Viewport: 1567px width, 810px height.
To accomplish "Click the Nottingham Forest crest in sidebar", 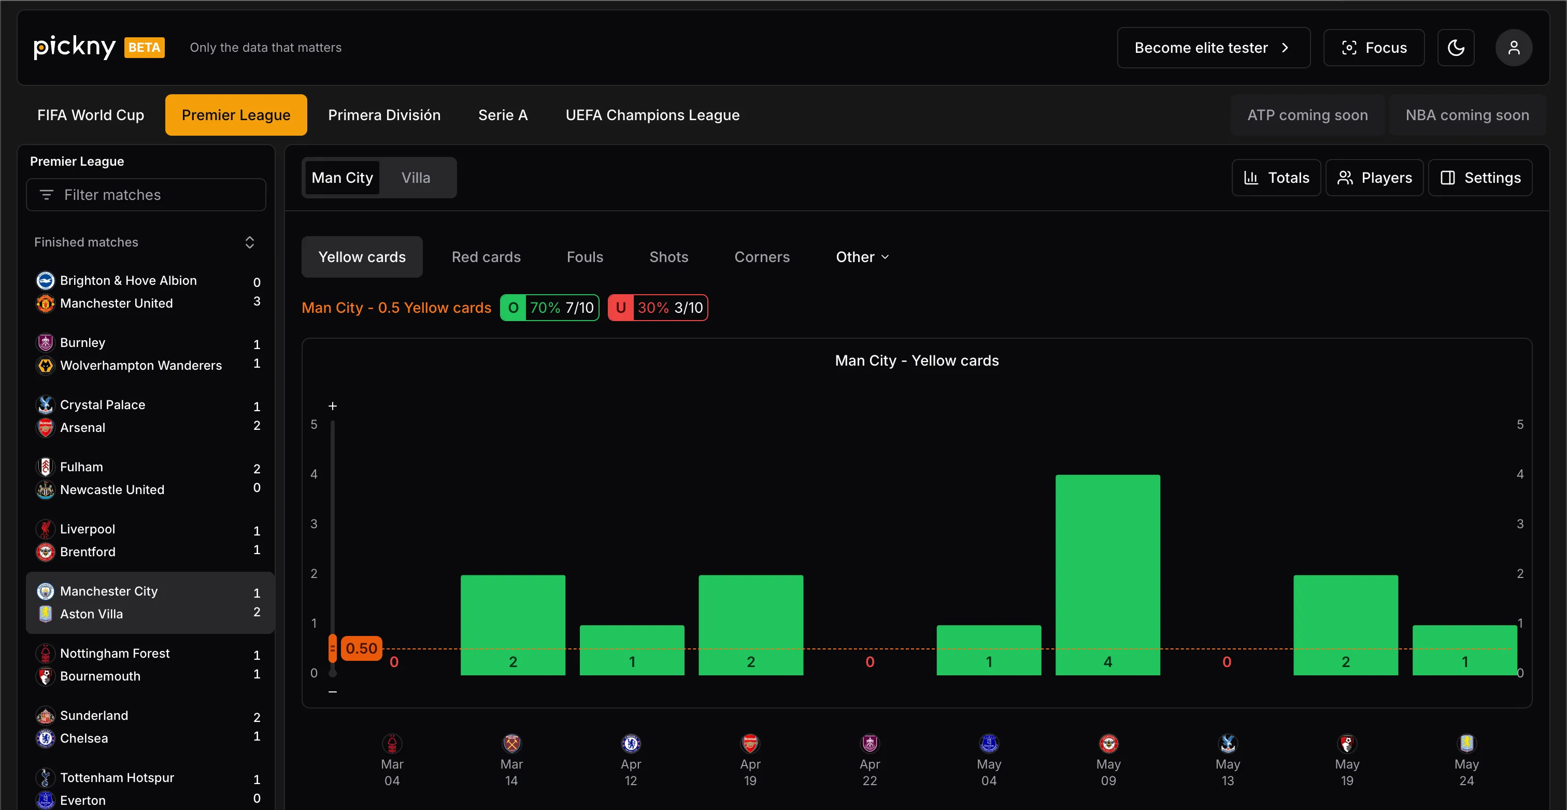I will (46, 653).
